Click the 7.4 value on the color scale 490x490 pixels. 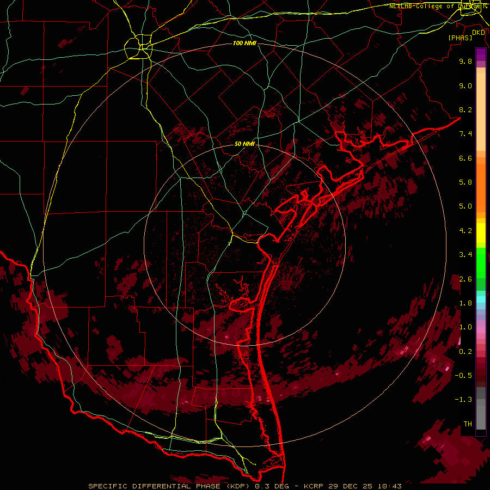[x=465, y=134]
